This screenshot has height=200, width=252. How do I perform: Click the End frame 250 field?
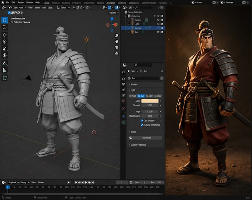[156, 183]
